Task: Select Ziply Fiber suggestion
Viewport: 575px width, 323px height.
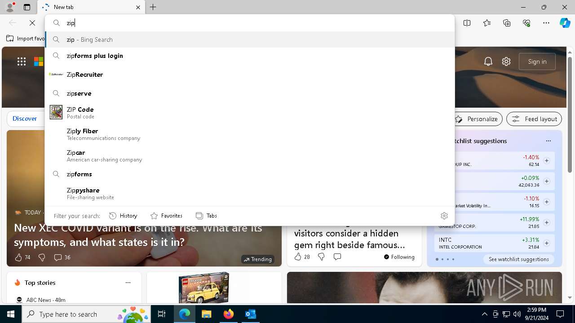Action: tap(250, 134)
